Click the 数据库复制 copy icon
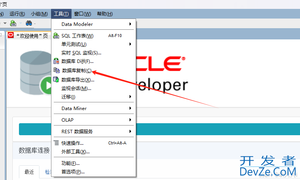The width and height of the screenshot is (300, 180). (56, 70)
